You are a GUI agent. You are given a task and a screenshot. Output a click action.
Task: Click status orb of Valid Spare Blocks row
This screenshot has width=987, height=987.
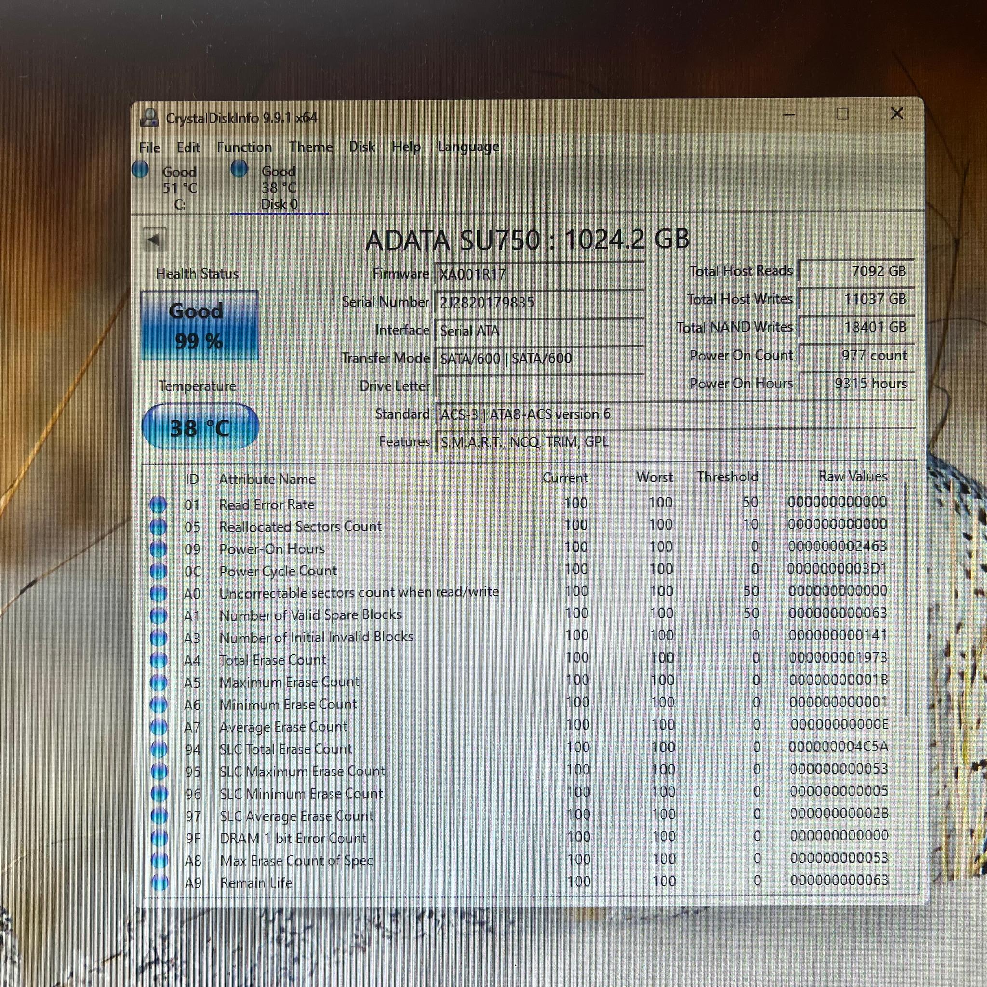pyautogui.click(x=159, y=616)
